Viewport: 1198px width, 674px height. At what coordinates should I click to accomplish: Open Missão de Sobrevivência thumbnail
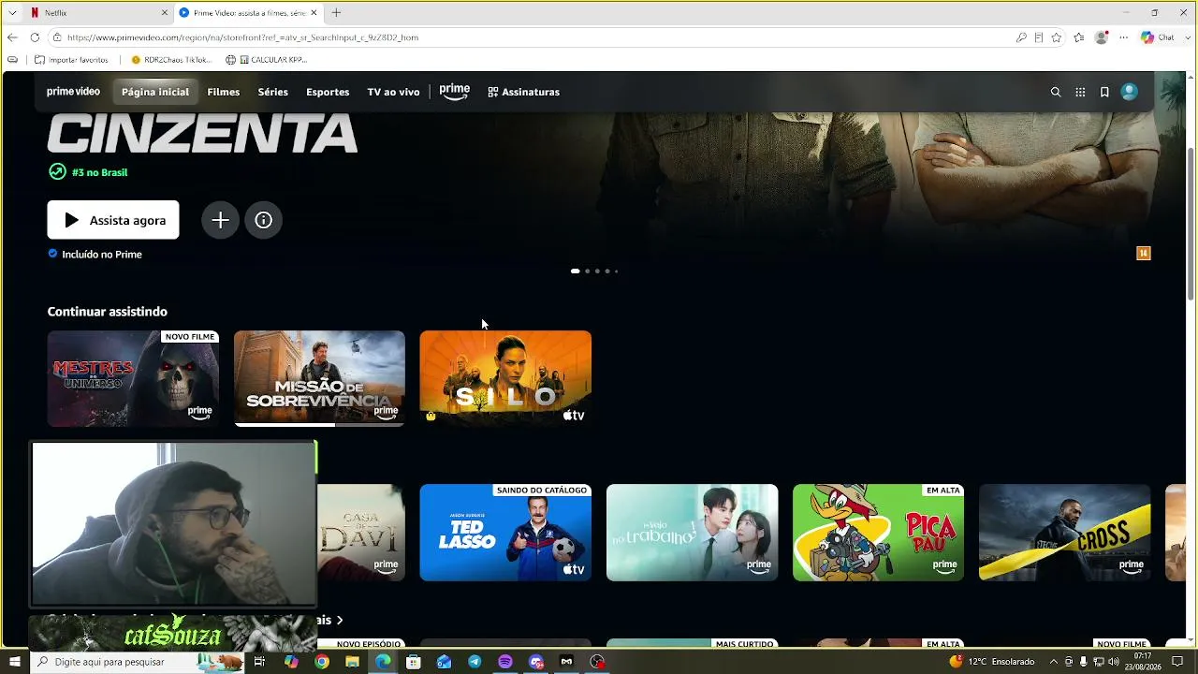pyautogui.click(x=319, y=378)
